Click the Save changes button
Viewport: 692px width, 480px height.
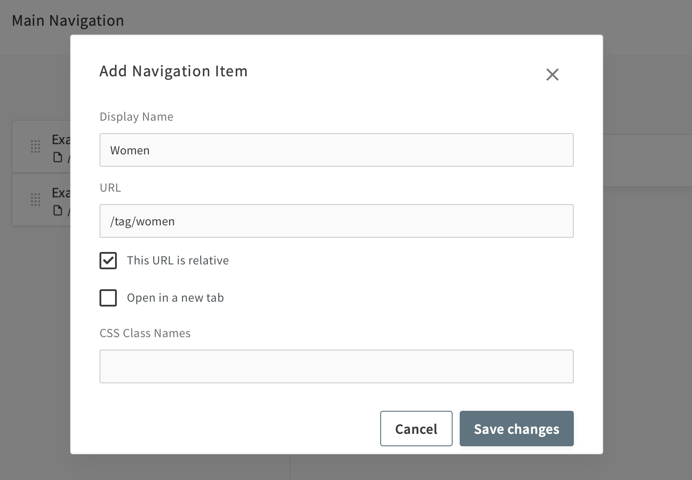click(x=516, y=429)
